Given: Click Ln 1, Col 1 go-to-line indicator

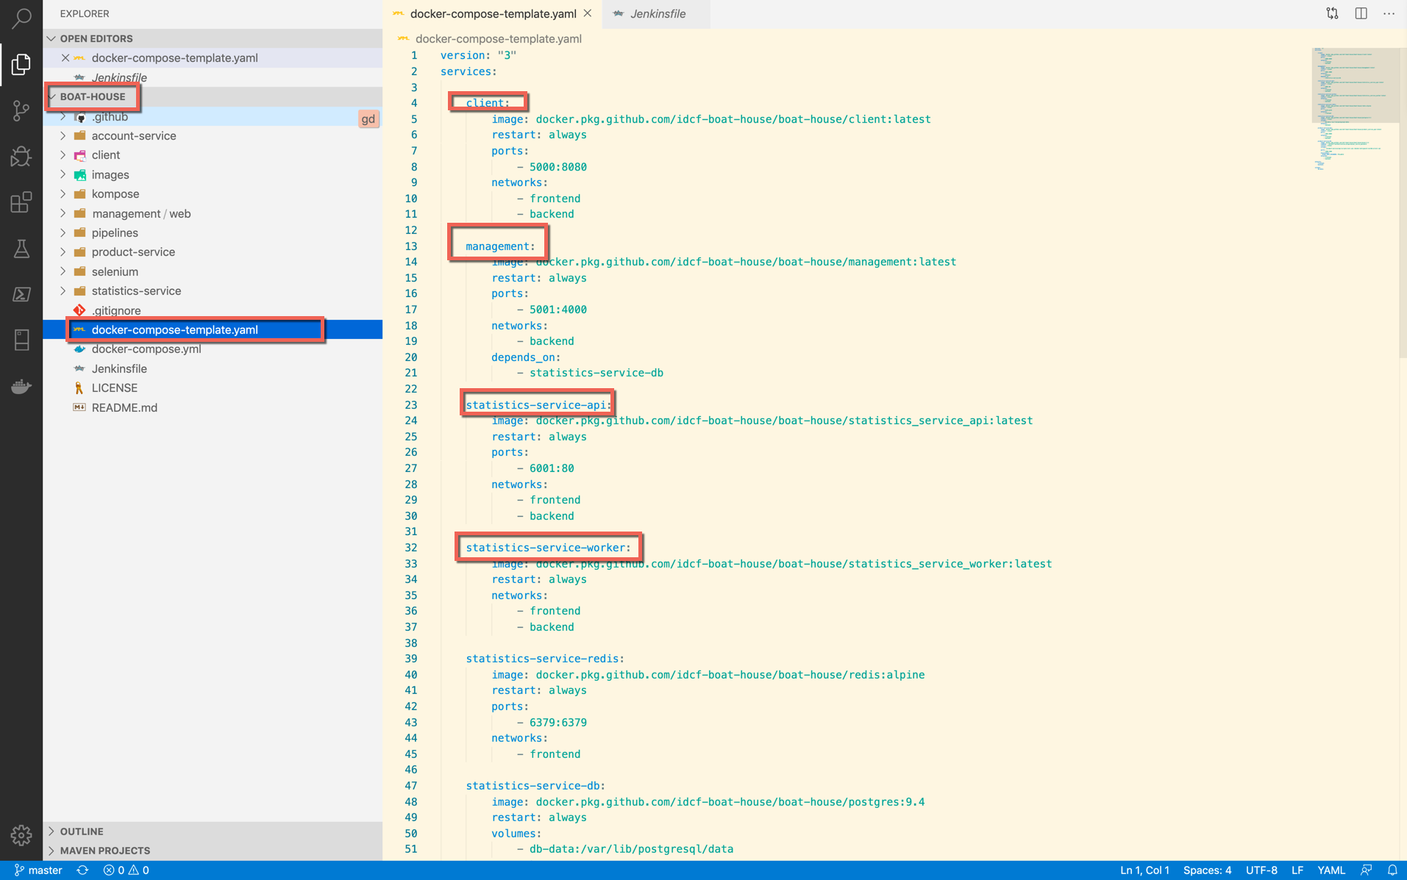Looking at the screenshot, I should point(1144,870).
